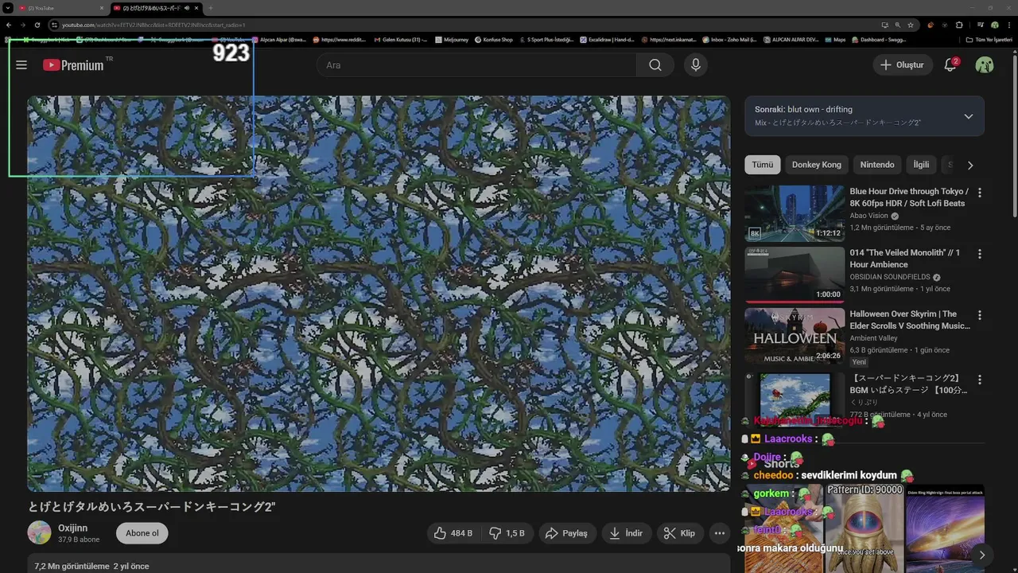The image size is (1018, 573).
Task: Select the Donkey Kong filter chip
Action: point(817,165)
